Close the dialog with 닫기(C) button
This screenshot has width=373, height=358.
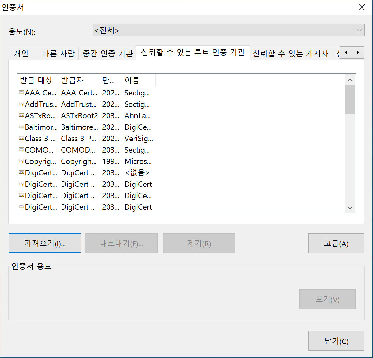click(336, 341)
